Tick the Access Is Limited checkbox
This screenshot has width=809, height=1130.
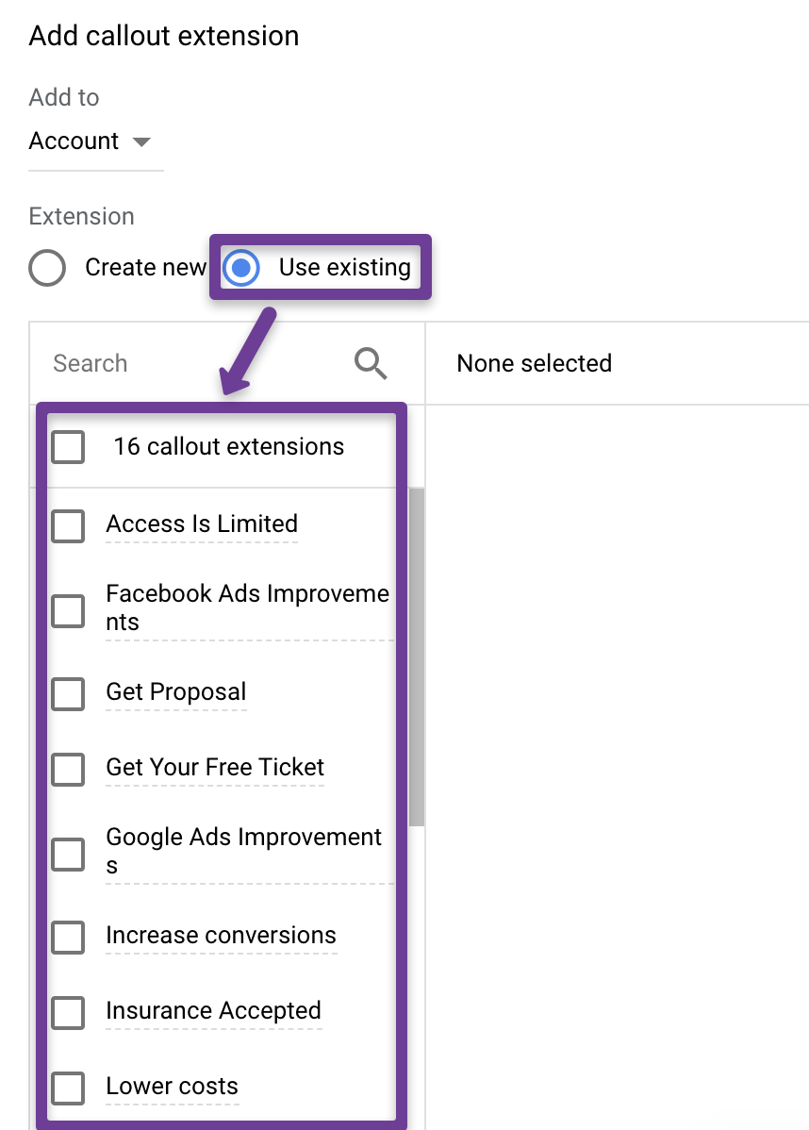[69, 525]
